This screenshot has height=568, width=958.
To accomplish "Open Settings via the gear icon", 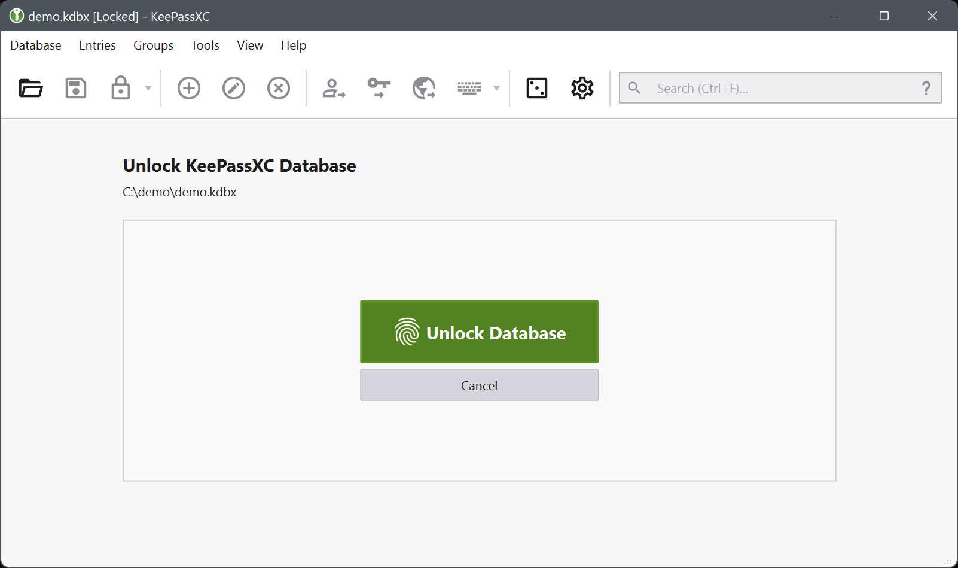I will click(x=582, y=88).
